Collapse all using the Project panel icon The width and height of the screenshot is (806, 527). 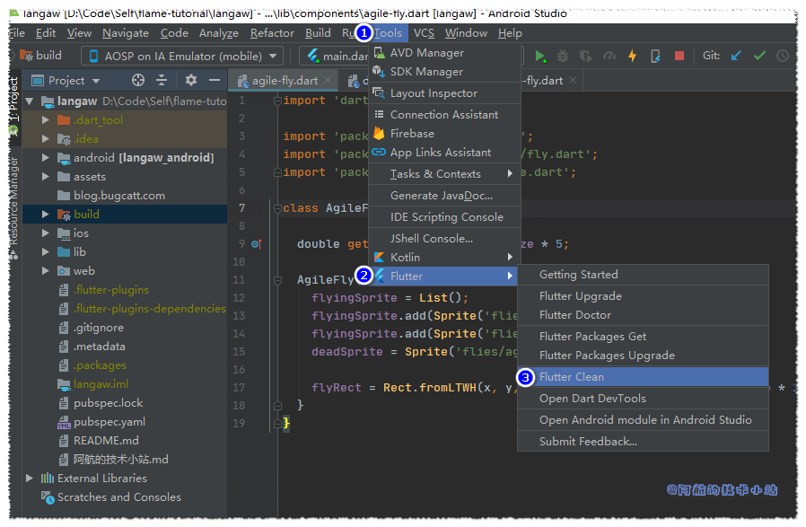coord(163,81)
